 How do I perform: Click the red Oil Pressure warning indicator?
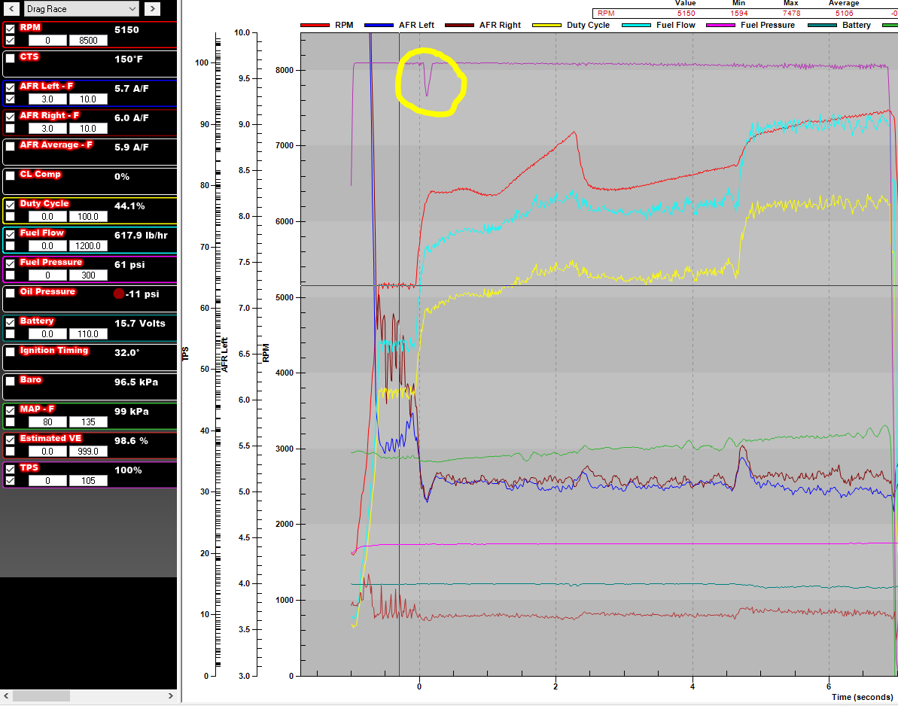[x=119, y=294]
